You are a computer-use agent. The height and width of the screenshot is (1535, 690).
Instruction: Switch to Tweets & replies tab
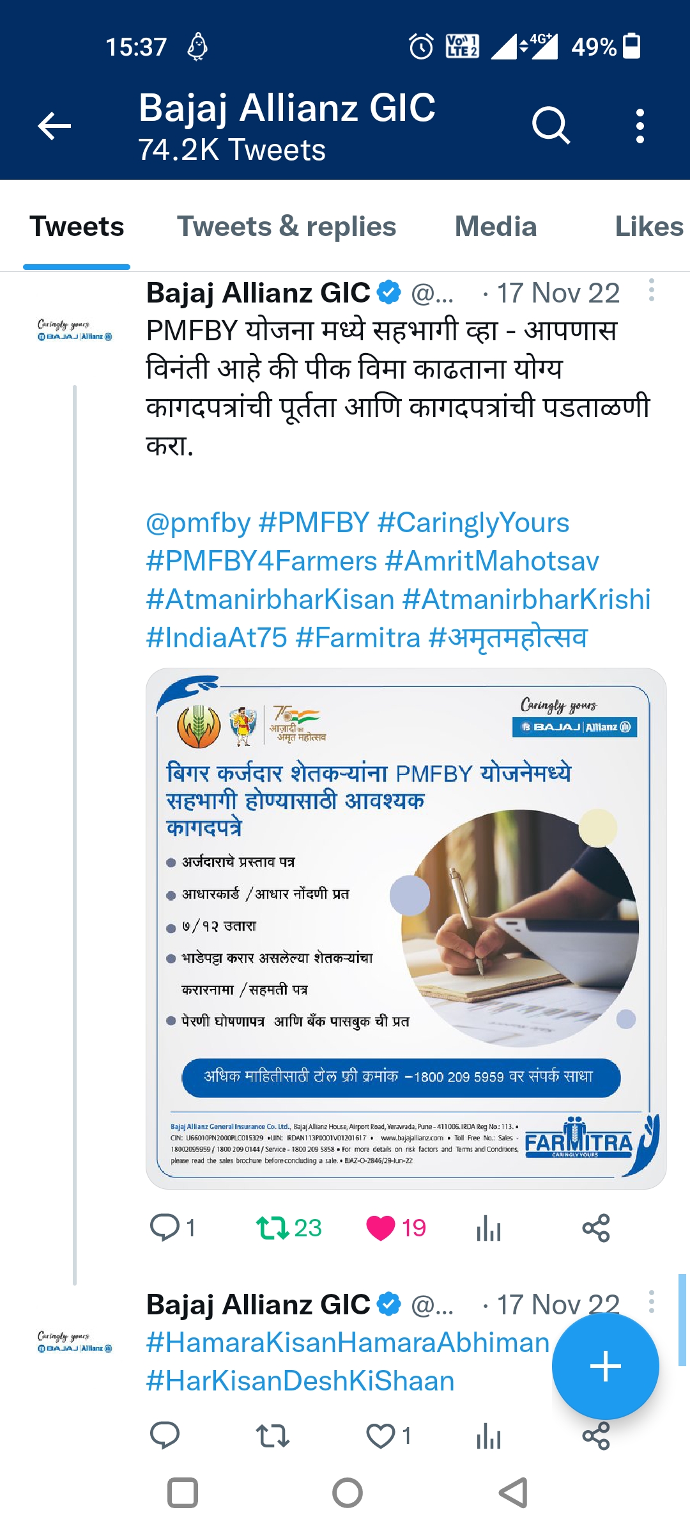286,227
